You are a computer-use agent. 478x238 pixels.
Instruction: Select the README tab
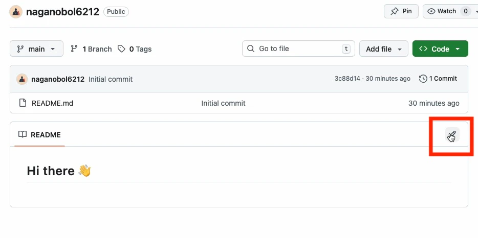(39, 134)
